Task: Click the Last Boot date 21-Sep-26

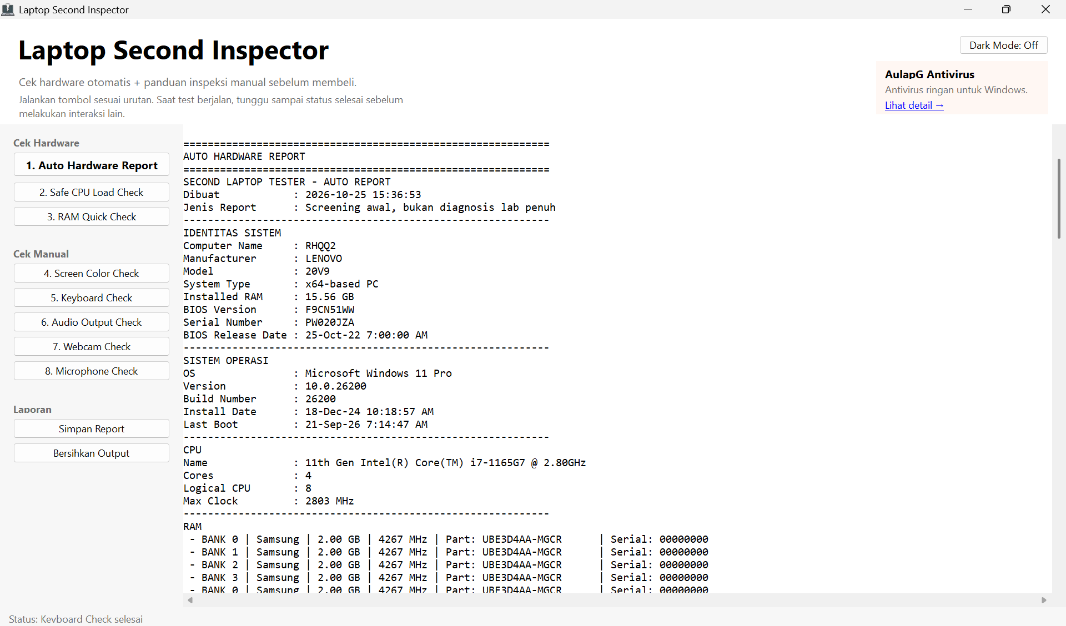Action: [x=333, y=425]
